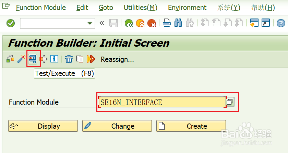The image size is (288, 153).
Task: Click the Test/Execute icon
Action: pyautogui.click(x=33, y=59)
